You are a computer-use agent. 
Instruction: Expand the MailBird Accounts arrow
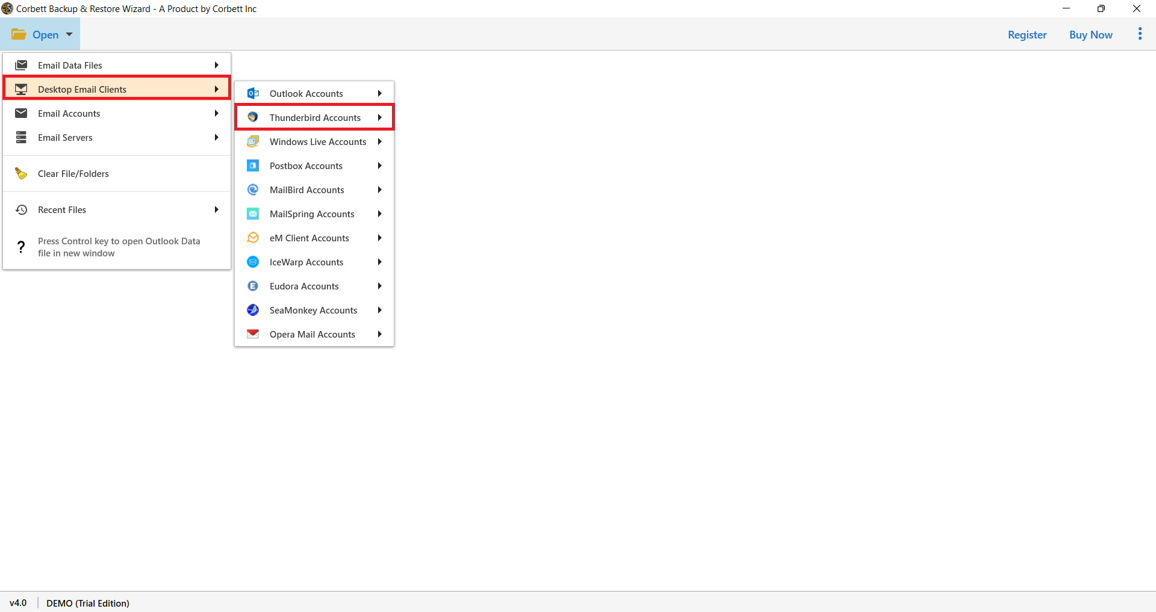click(x=379, y=190)
